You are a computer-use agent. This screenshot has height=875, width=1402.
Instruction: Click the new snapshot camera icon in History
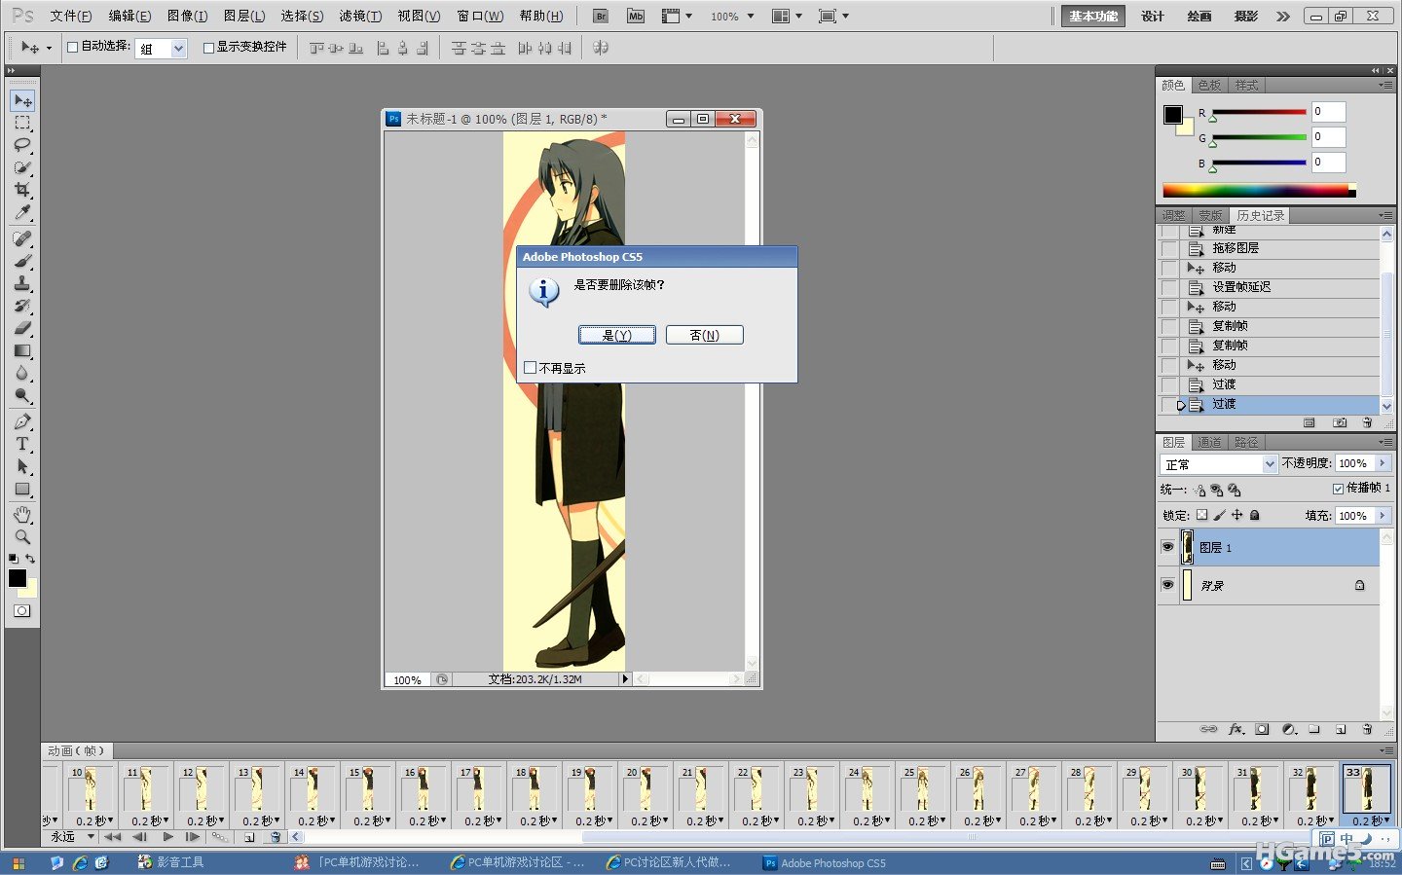1340,422
